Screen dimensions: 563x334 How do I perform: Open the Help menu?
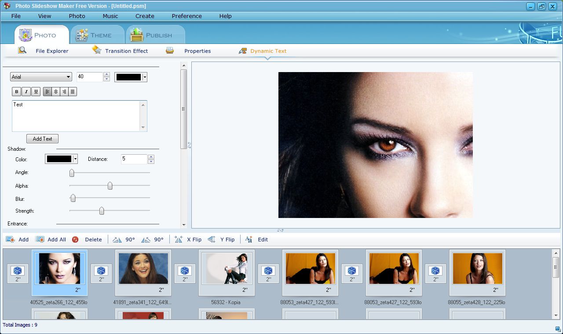pos(225,16)
